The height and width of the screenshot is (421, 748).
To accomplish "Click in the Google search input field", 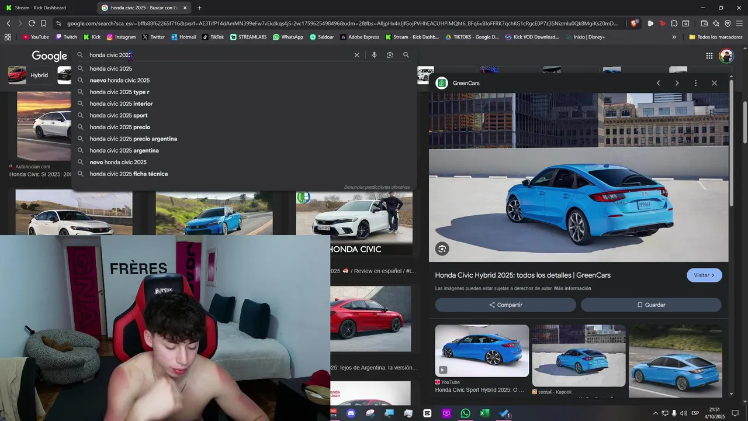I will (x=219, y=55).
